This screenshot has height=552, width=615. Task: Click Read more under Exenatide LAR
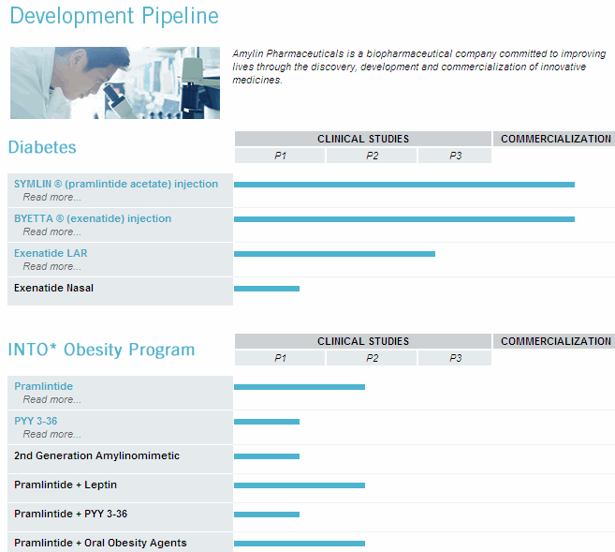(x=51, y=266)
